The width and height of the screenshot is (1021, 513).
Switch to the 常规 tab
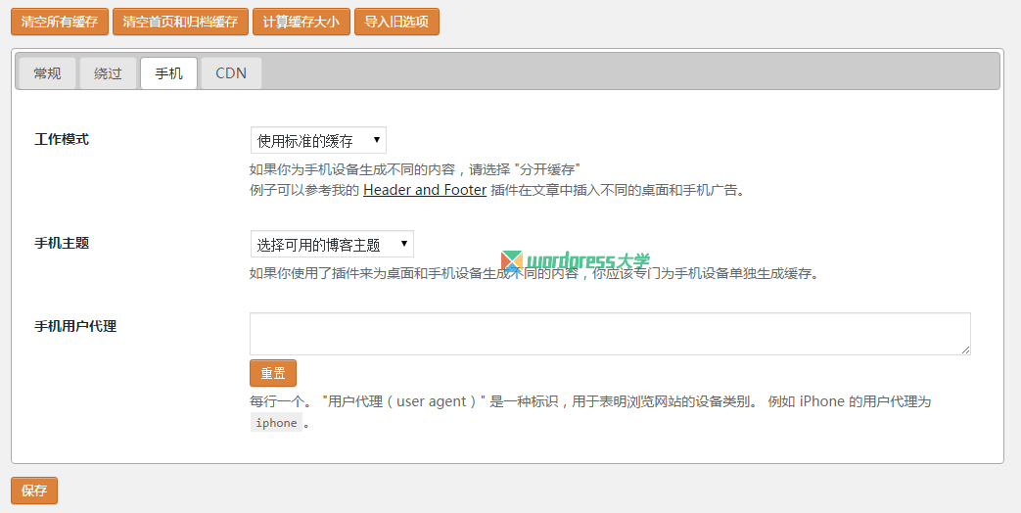coord(48,72)
